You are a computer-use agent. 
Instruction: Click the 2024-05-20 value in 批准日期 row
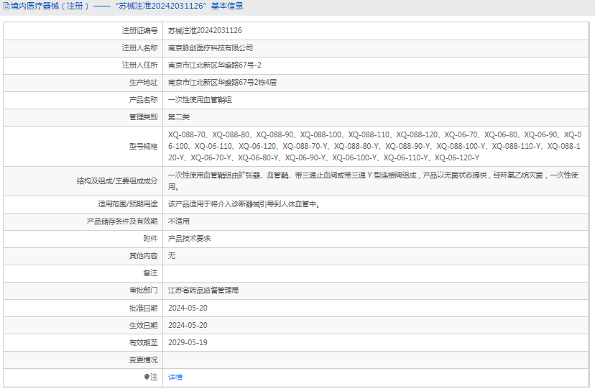188,308
